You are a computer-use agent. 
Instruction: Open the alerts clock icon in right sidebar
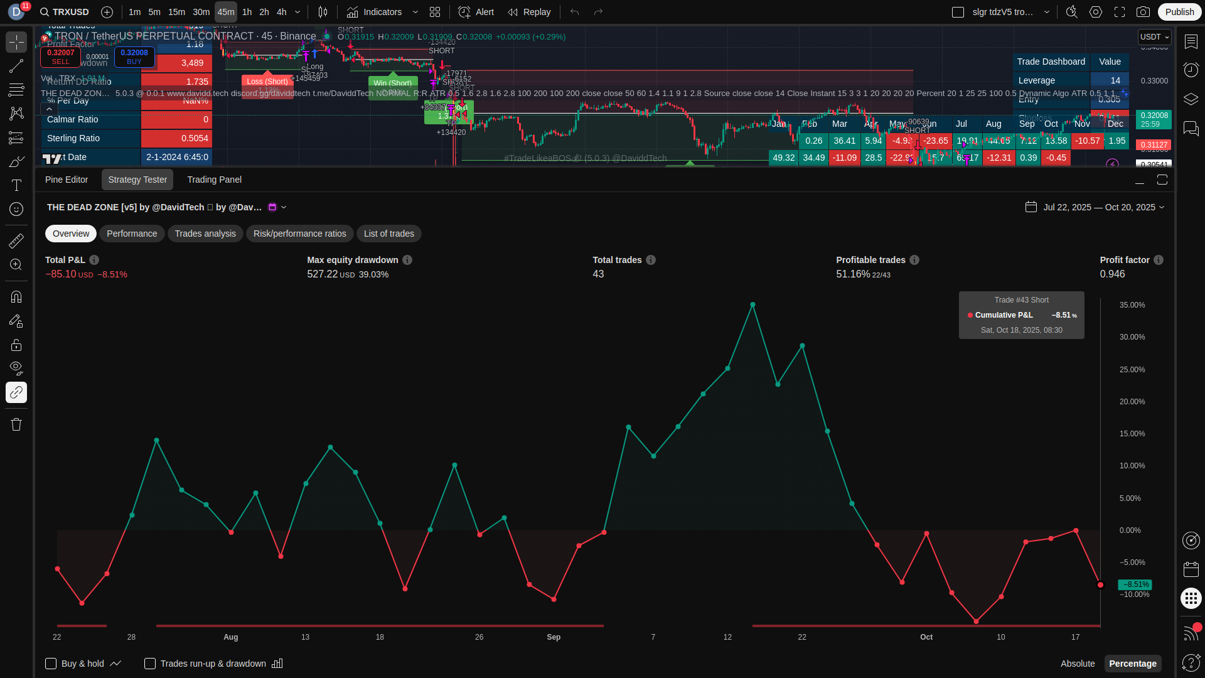(1191, 69)
